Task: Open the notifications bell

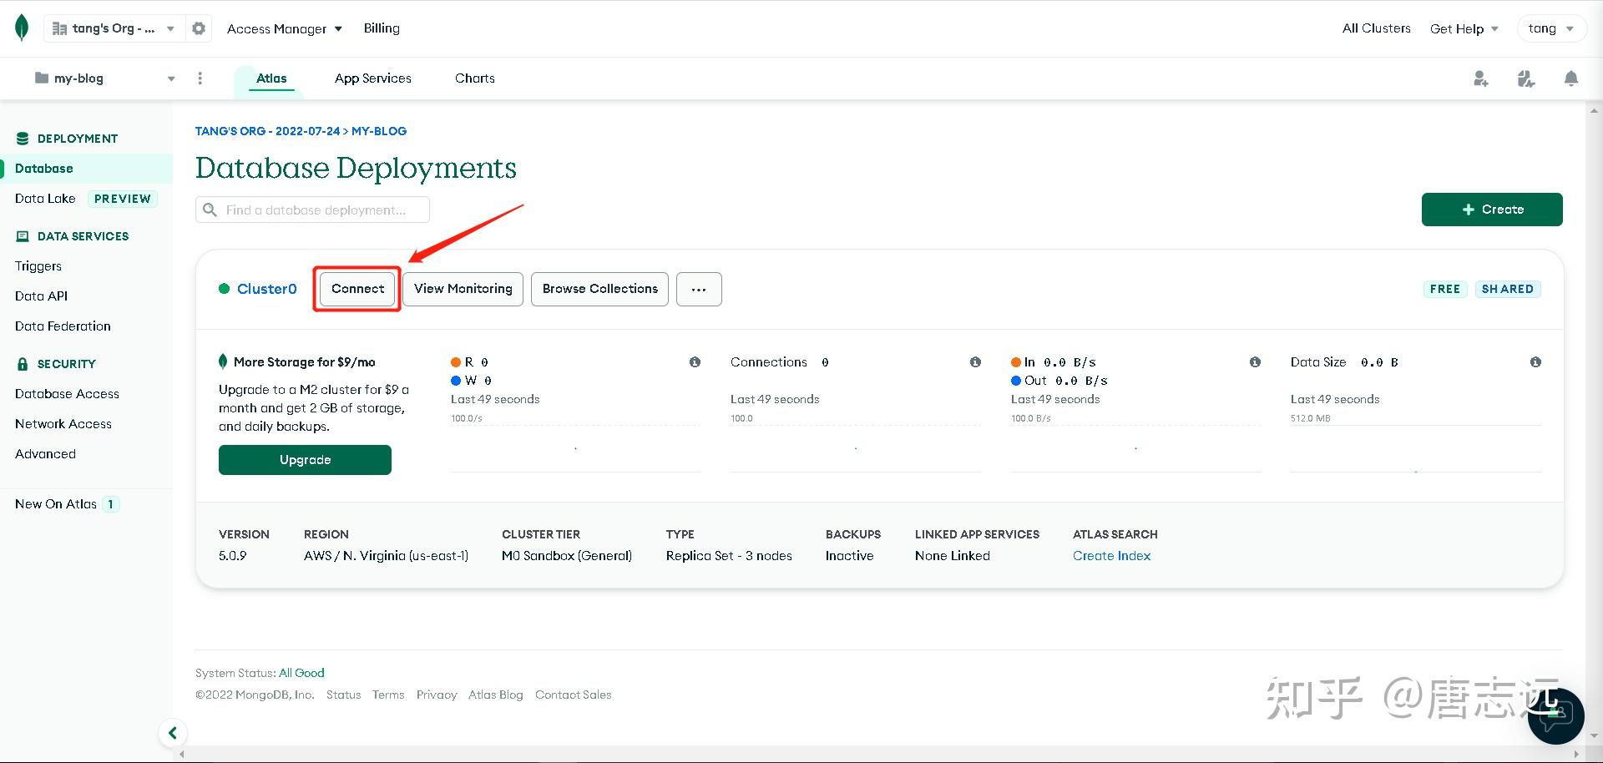Action: click(x=1570, y=78)
